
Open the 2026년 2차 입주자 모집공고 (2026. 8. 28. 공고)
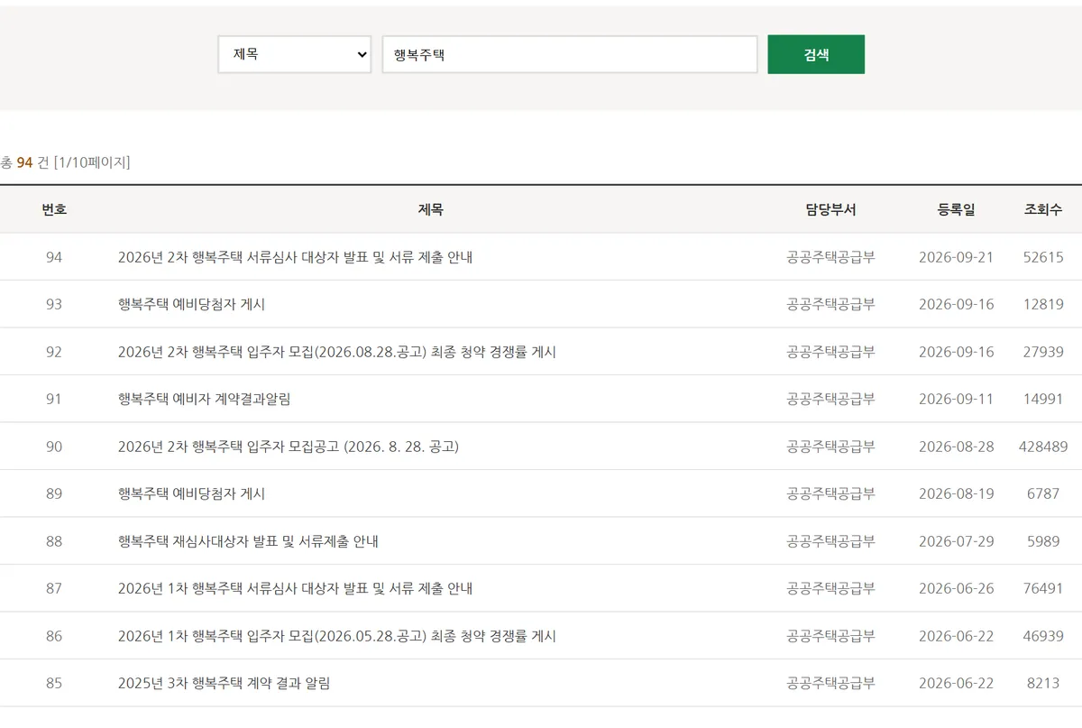pyautogui.click(x=288, y=447)
